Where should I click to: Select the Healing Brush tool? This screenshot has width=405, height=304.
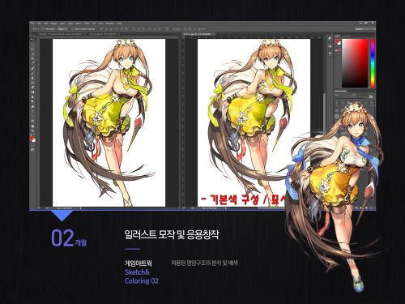[x=32, y=68]
